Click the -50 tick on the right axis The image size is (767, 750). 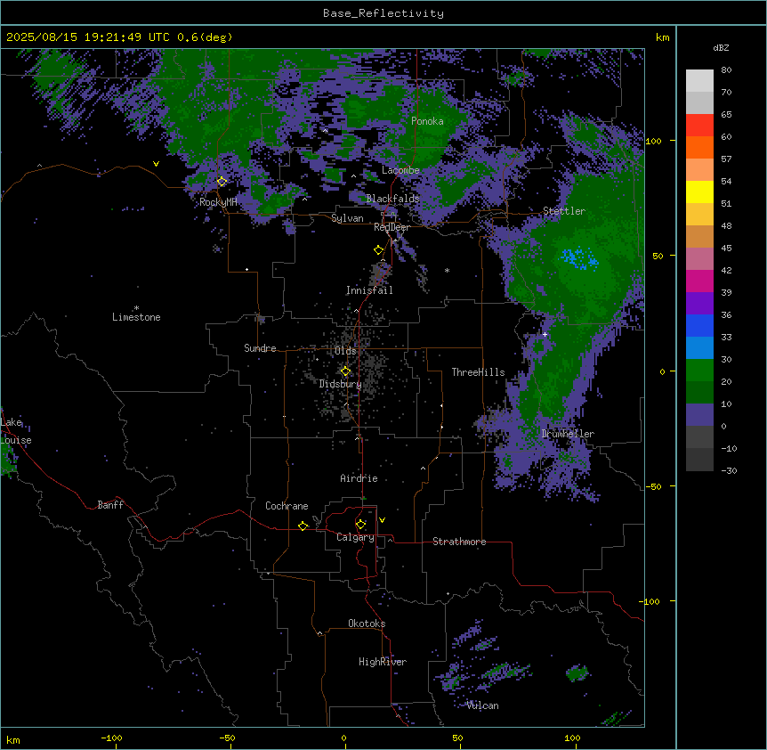tap(653, 486)
